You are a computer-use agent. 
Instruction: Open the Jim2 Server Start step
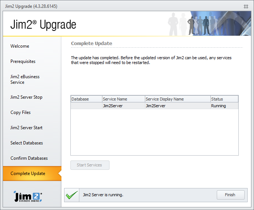click(26, 128)
